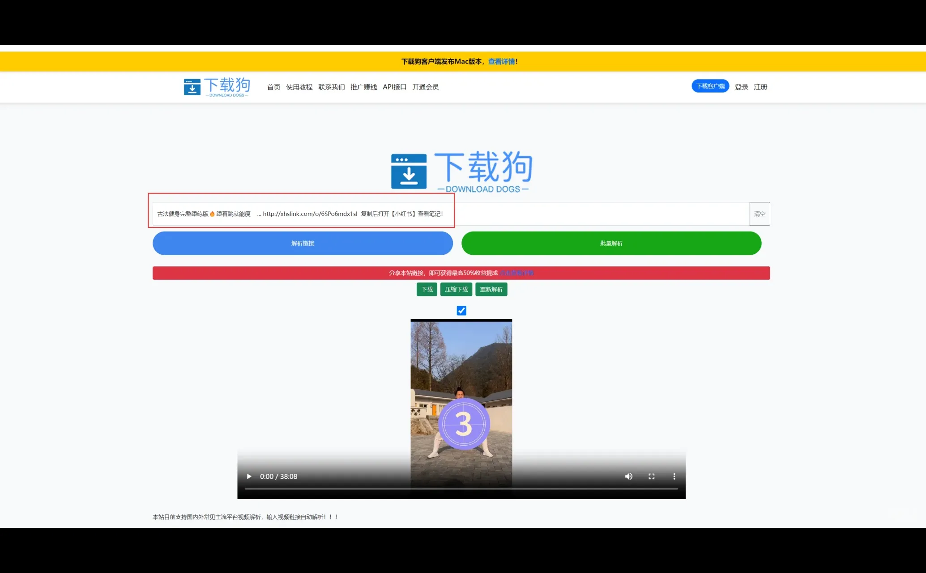Open the API接口 page
Screen dimensions: 926x573
tap(395, 87)
